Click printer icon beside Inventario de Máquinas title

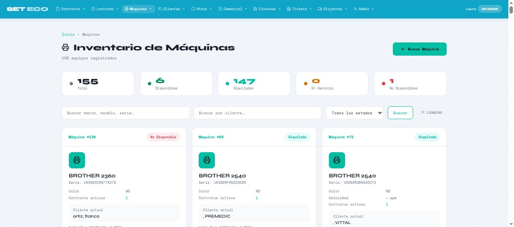click(x=65, y=47)
